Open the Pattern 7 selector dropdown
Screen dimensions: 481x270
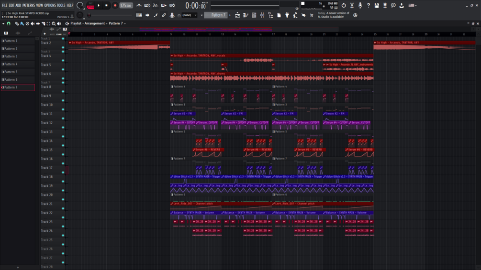point(218,15)
